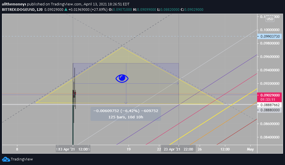The height and width of the screenshot is (165, 285).
Task: Click the 0.09200000 price axis value
Action: 270,84
